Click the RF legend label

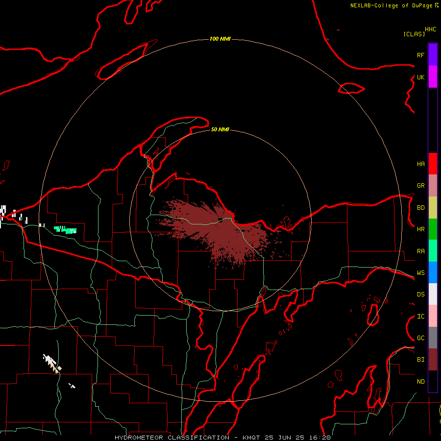(x=420, y=55)
